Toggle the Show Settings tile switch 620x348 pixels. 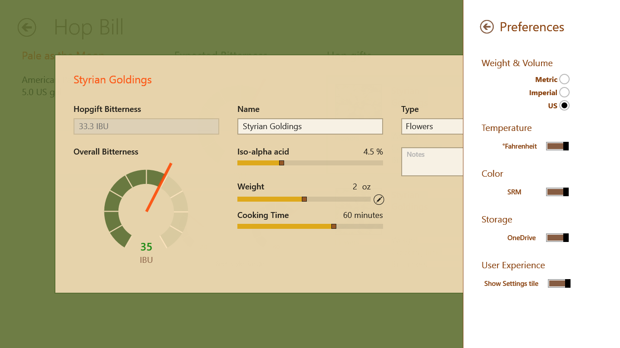[x=559, y=283]
